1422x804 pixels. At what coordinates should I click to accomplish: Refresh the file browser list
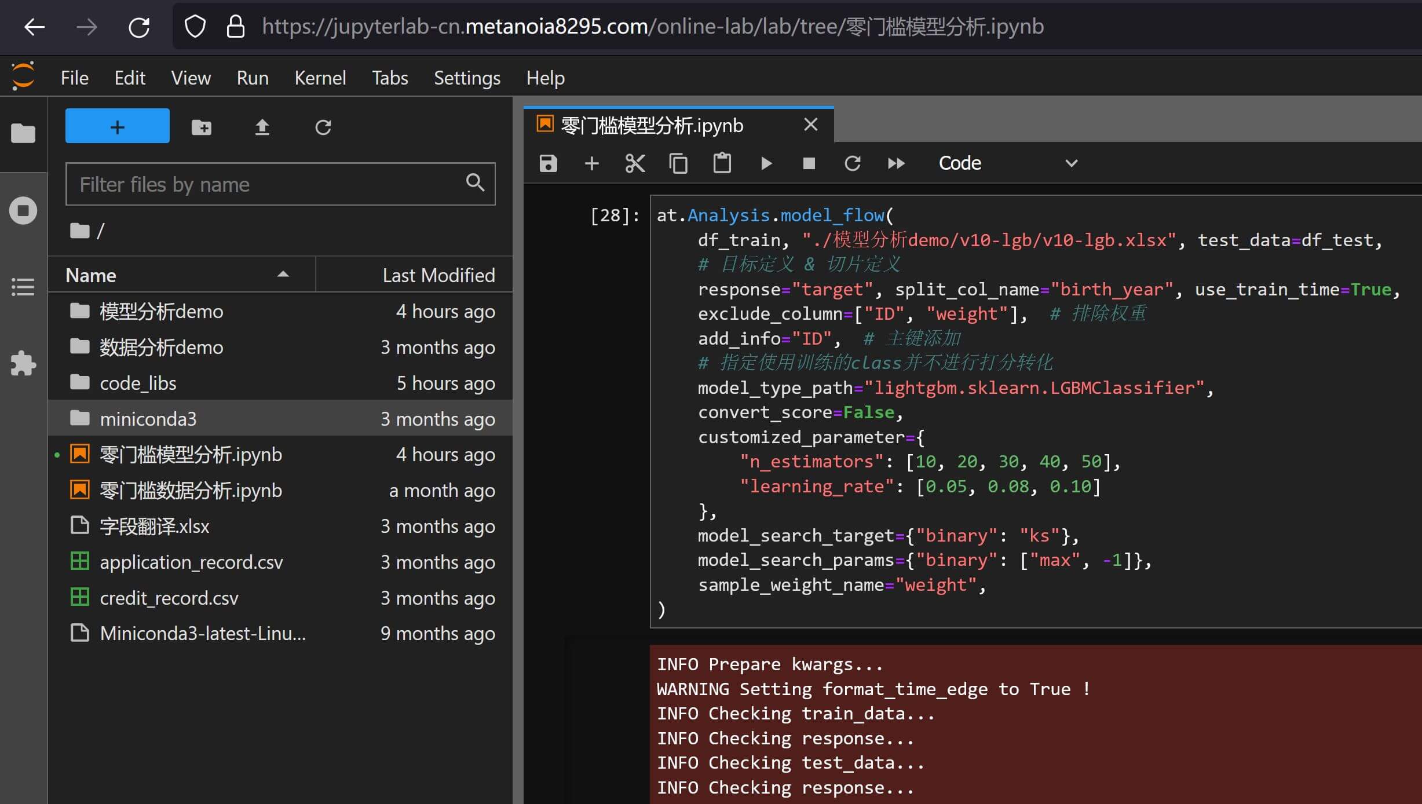[x=323, y=127]
